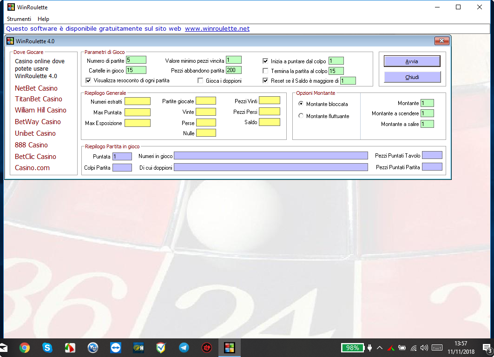Click the 'Di cui doppioni' field

271,167
